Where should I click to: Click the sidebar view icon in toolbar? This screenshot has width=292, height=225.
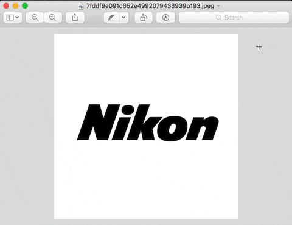(10, 18)
